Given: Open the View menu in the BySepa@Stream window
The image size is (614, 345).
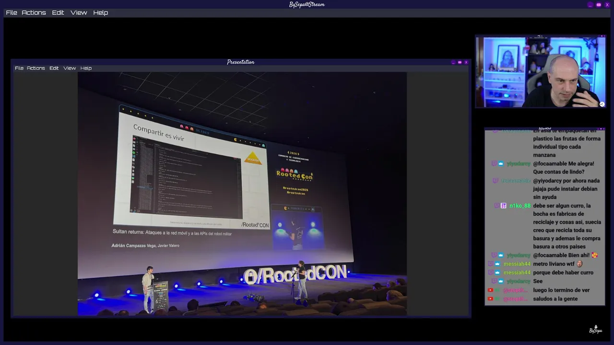Looking at the screenshot, I should pyautogui.click(x=79, y=12).
